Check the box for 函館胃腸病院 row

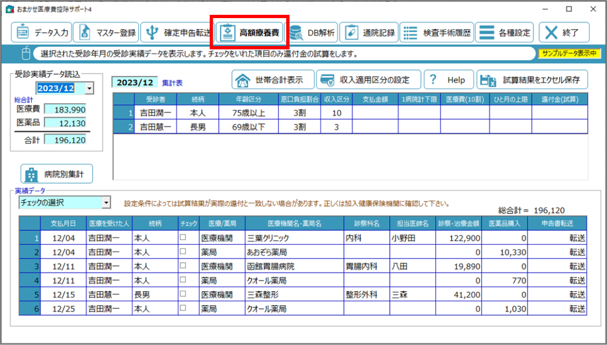pos(183,267)
